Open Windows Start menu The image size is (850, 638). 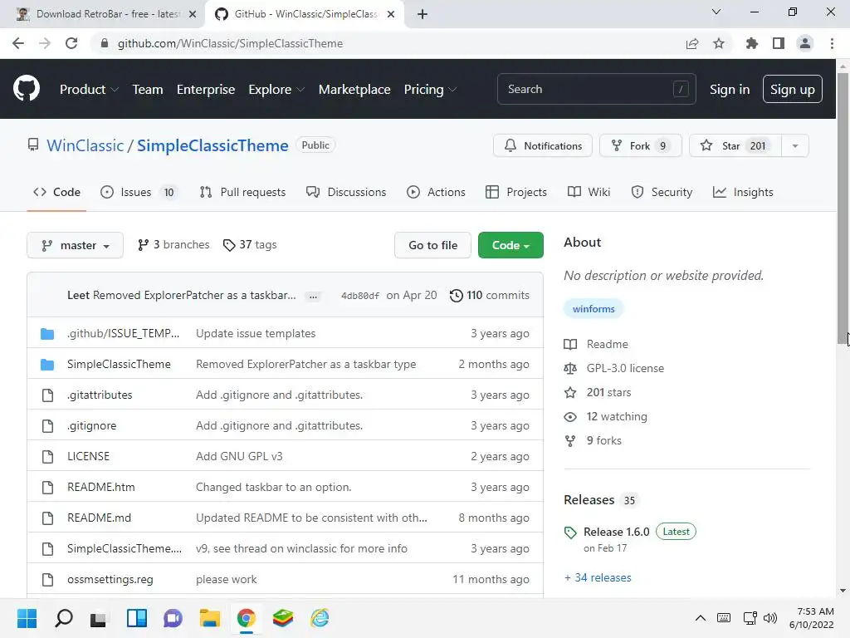[x=27, y=618]
